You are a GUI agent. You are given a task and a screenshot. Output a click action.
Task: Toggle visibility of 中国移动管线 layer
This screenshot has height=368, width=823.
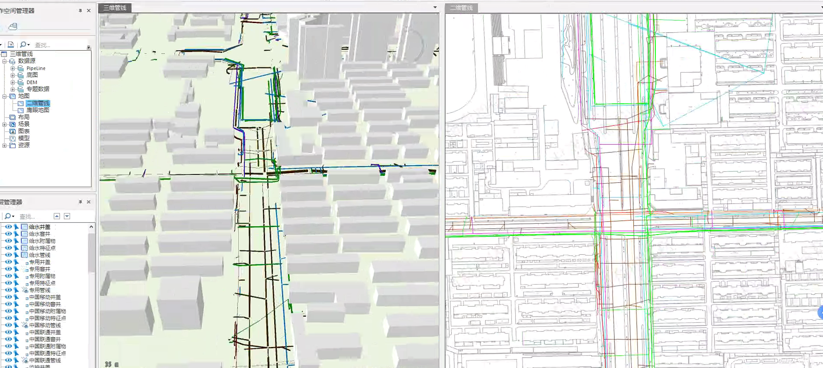pos(8,325)
